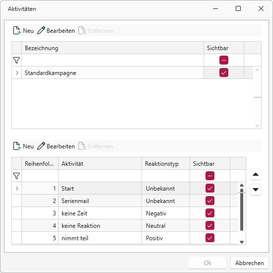Toggle Sichtbar checkbox for keine Zeit
Viewport: 273px width, 273px height.
click(x=210, y=213)
